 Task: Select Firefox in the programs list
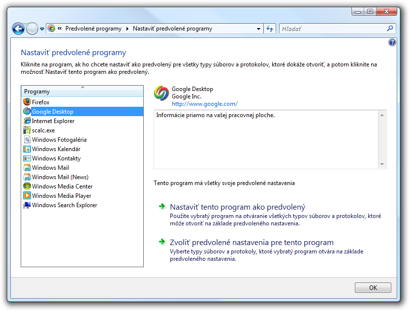pos(82,102)
